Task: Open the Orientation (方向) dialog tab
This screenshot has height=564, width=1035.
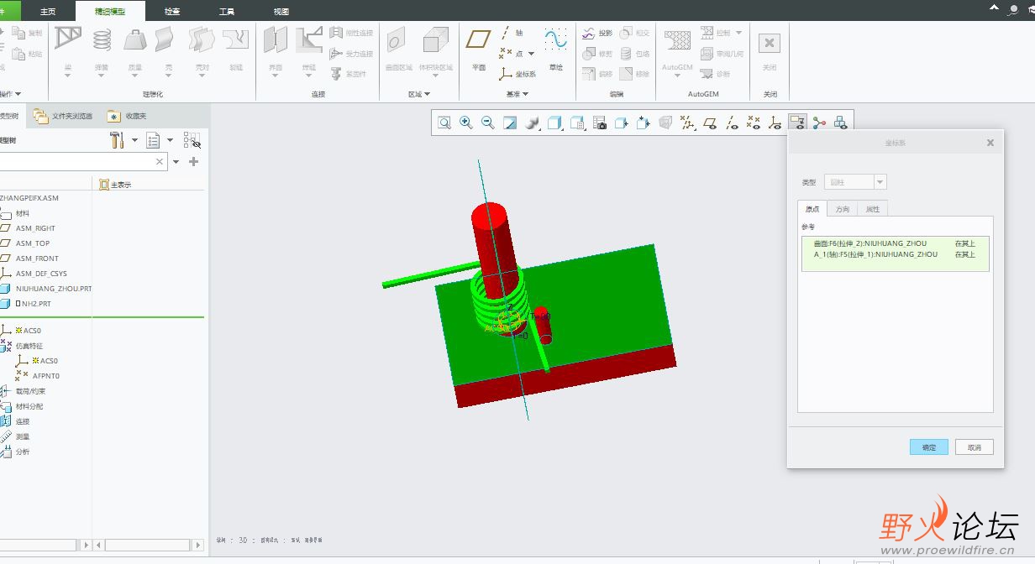Action: 843,209
